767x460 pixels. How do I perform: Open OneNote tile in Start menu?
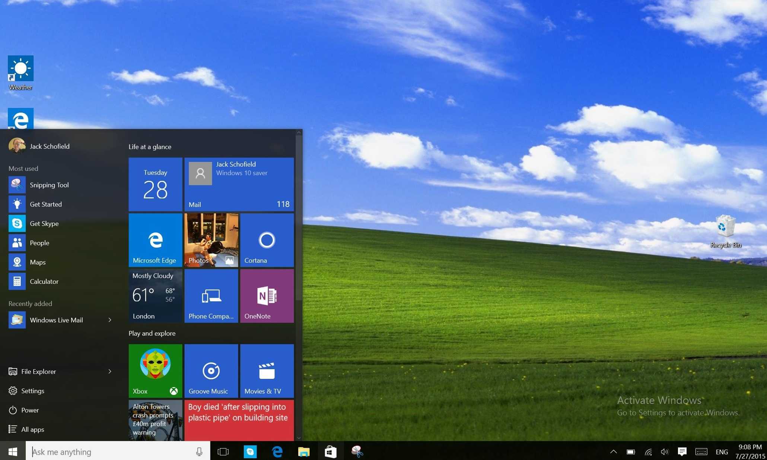(x=267, y=296)
